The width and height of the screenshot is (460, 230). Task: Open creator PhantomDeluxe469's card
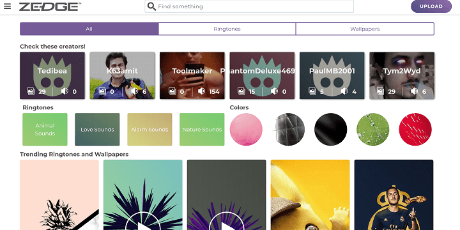pyautogui.click(x=262, y=75)
